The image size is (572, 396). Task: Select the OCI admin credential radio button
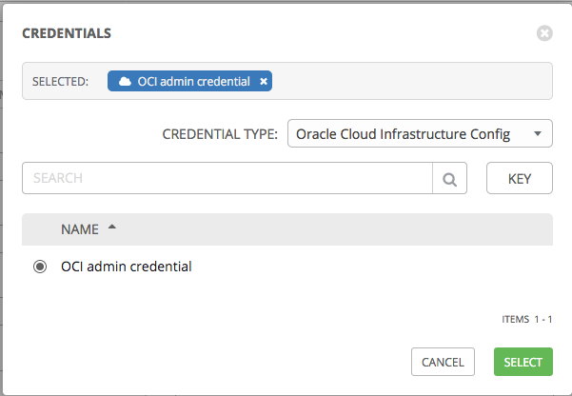[40, 267]
